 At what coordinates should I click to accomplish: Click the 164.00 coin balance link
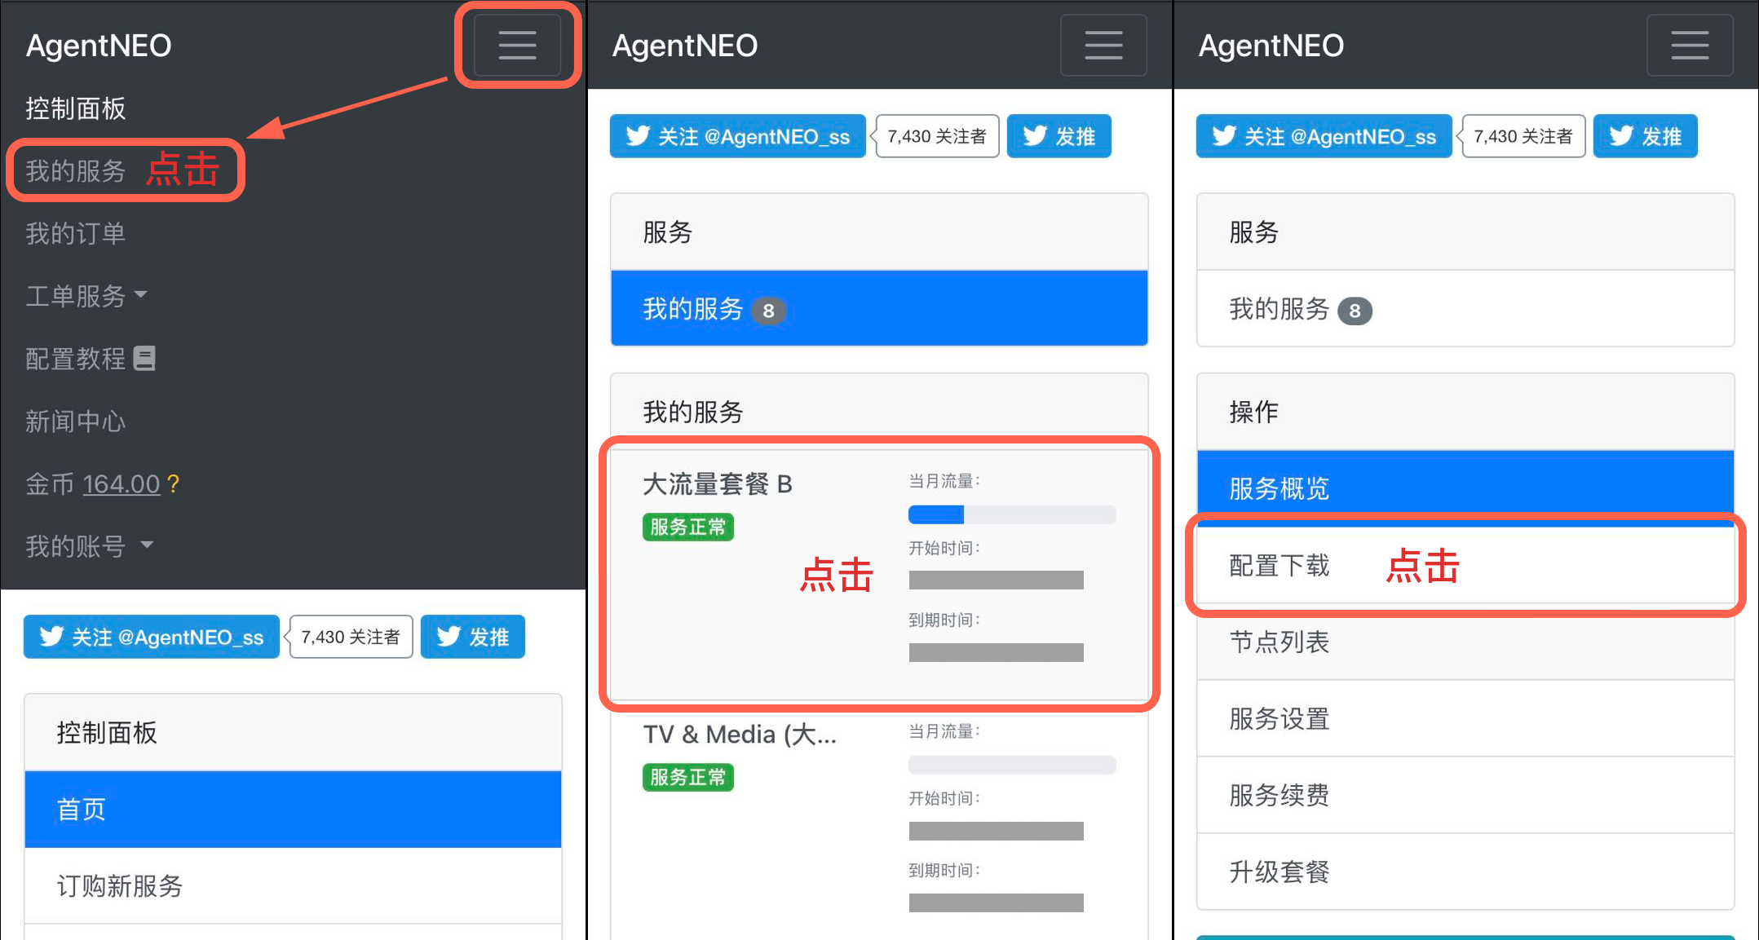tap(121, 484)
